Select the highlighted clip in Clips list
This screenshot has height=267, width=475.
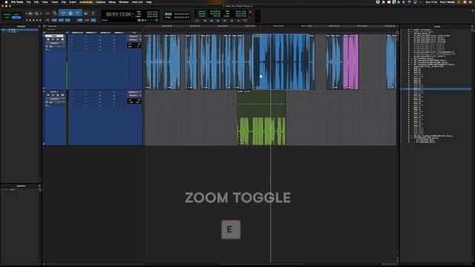coord(436,89)
